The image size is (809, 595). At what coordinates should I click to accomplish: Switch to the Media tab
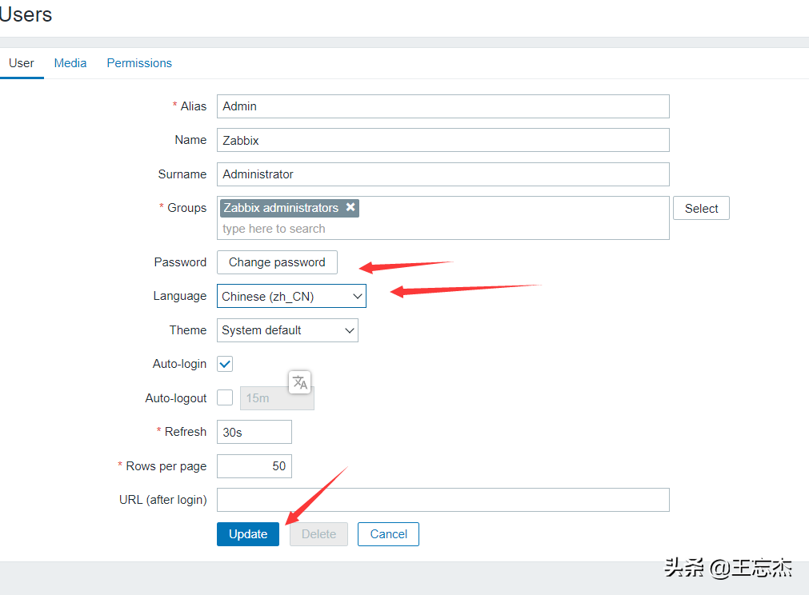70,63
